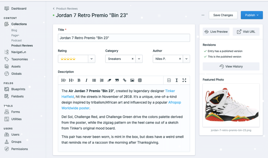Click the insert link icon
268x158 pixels.
tap(125, 80)
